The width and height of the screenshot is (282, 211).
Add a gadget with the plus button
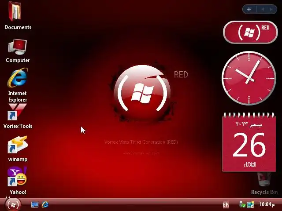click(x=249, y=9)
